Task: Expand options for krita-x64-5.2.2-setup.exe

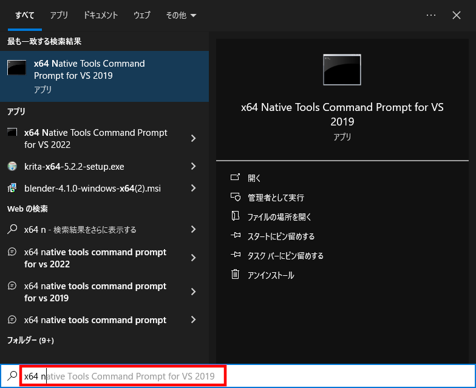Action: click(x=193, y=166)
